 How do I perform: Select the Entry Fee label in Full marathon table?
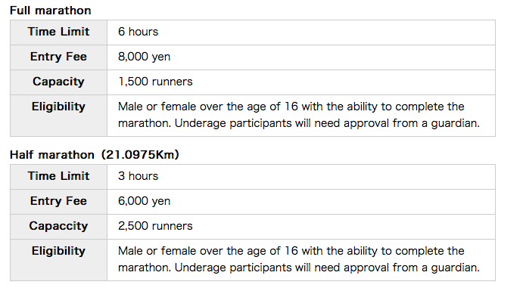[x=58, y=57]
